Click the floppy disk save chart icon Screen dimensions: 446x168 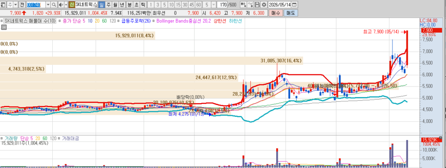(x=257, y=5)
